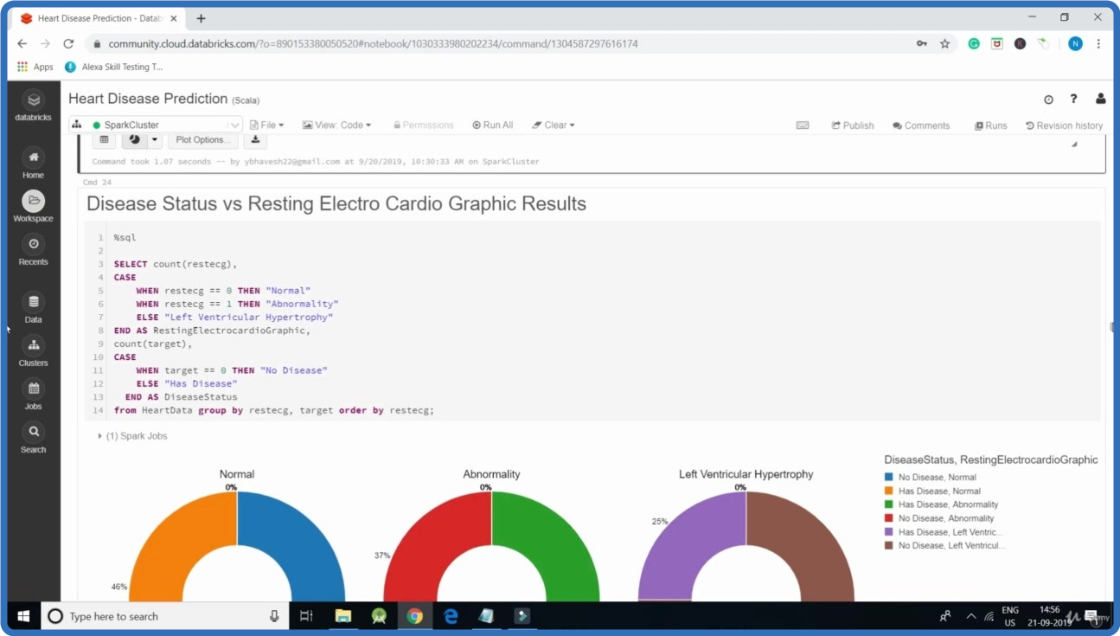Click the Has Disease, Abnormality legend swatch

tap(888, 504)
